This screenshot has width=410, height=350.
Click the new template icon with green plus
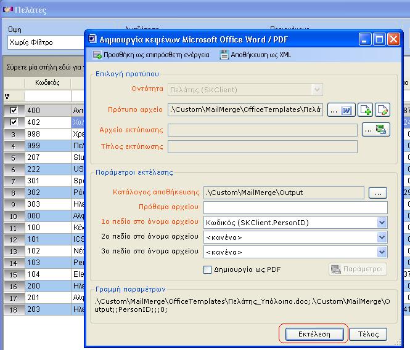coord(366,109)
